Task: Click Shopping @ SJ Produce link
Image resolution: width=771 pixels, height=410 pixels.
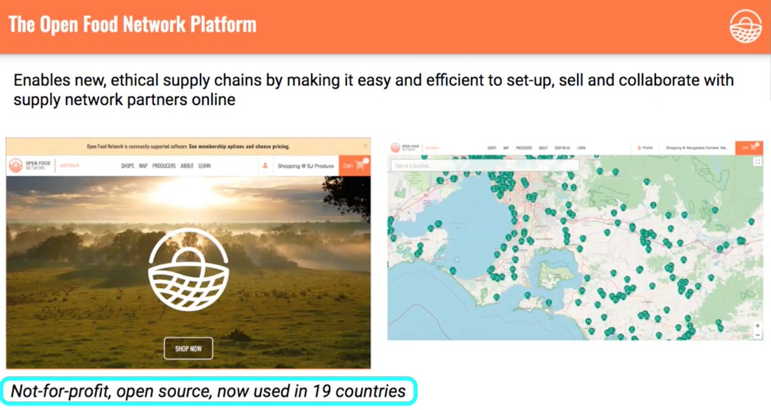Action: 306,166
